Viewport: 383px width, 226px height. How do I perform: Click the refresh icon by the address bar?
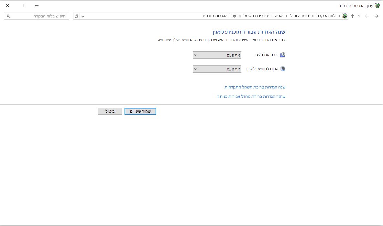(76, 16)
